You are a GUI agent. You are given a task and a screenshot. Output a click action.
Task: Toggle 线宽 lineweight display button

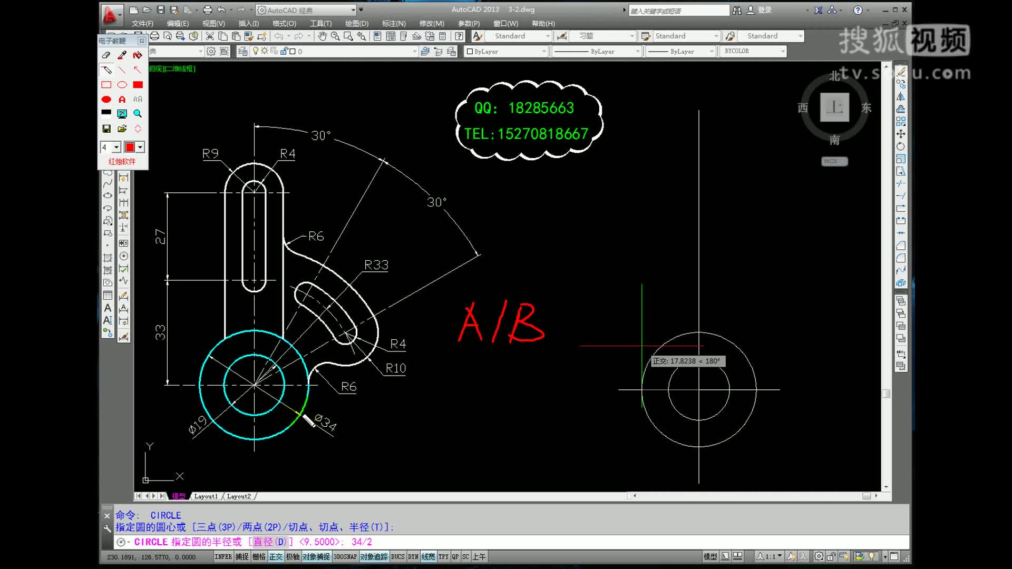coord(428,557)
